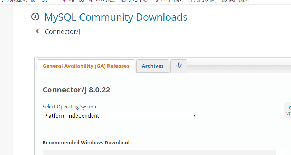The width and height of the screenshot is (291, 155).
Task: Click the Connector/J breadcrumb link
Action: 63,32
